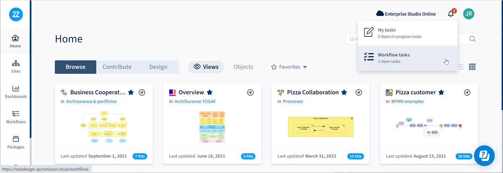Open the Enterprise Studio Online menu
The height and width of the screenshot is (173, 503).
tap(406, 14)
